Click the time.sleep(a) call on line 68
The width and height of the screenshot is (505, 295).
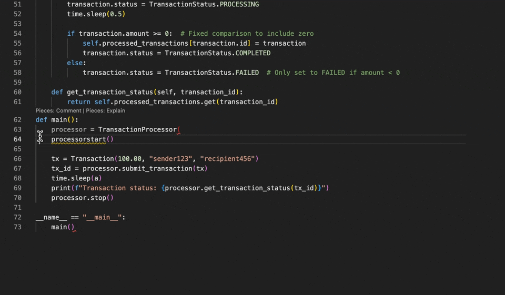click(77, 178)
